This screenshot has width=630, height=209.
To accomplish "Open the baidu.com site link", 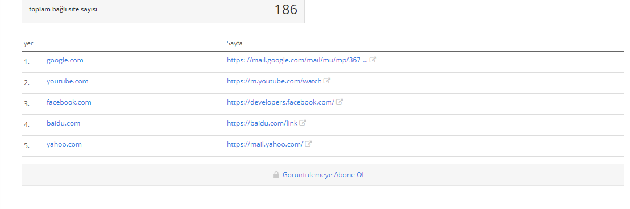I will [x=63, y=123].
